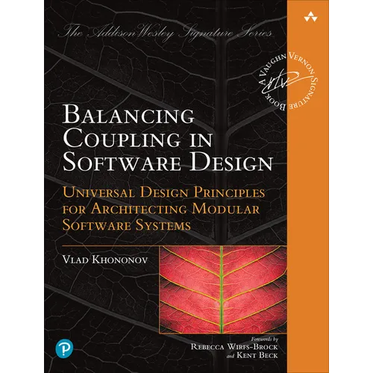373x373 pixels.
Task: Click the 'Forewords by' text
Action: pos(264,339)
